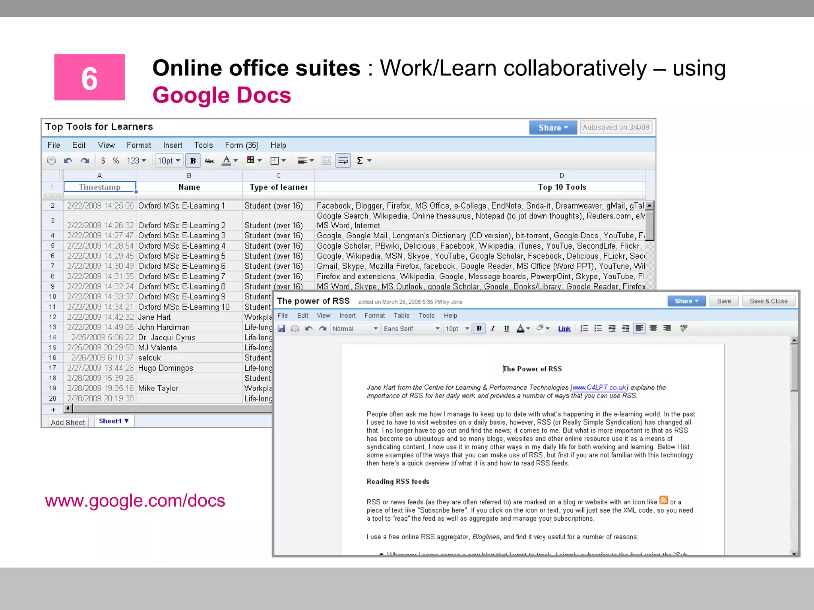Undo in the RSS document toolbar
The height and width of the screenshot is (610, 814).
[x=309, y=328]
